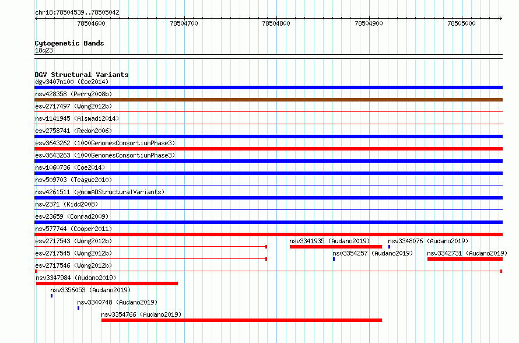Select the nsv428358 (Perry2008b) brown bar
This screenshot has height=343, width=519.
coord(268,100)
